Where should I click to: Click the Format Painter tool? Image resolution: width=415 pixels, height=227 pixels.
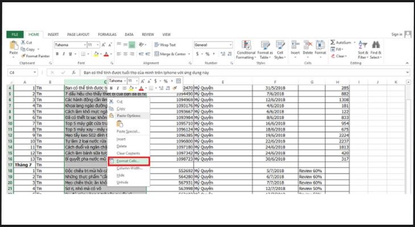coord(35,56)
